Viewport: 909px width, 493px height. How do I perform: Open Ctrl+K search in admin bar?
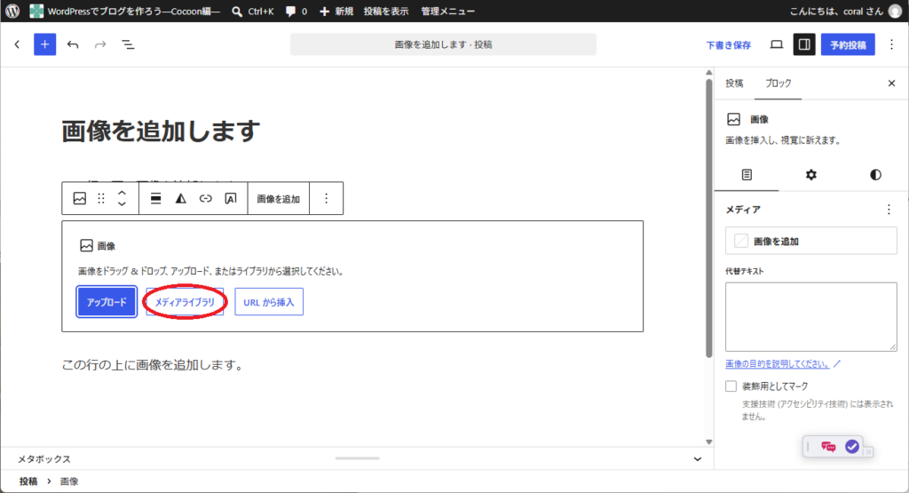[253, 11]
